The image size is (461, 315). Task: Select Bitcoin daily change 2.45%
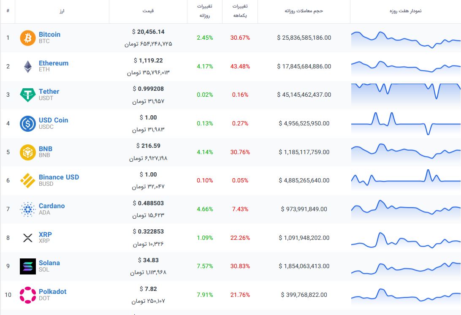point(205,38)
